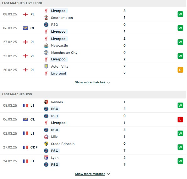187x179 pixels.
Task: Open the Manchester City team name link
Action: (64, 53)
